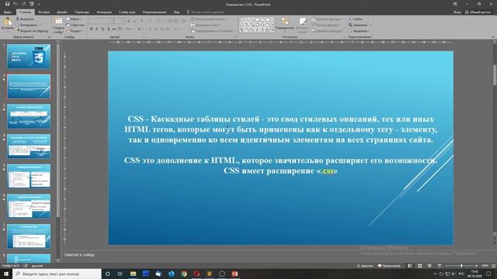Expand the shapes gallery
The width and height of the screenshot is (497, 279).
pyautogui.click(x=273, y=31)
